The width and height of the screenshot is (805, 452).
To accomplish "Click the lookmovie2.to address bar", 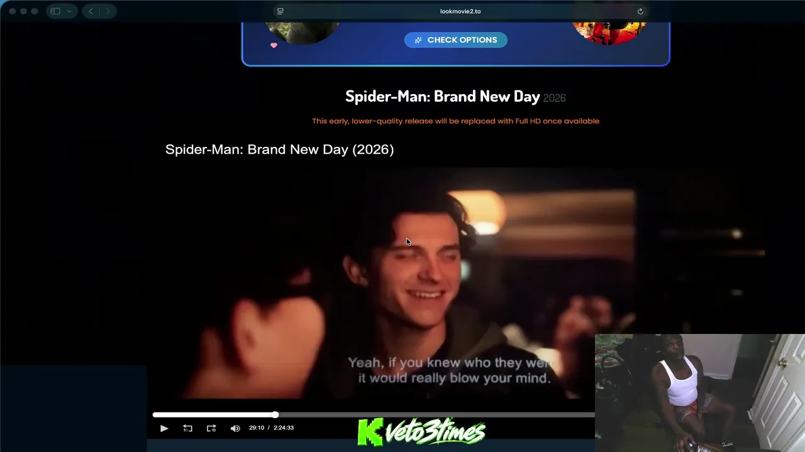I will tap(460, 11).
